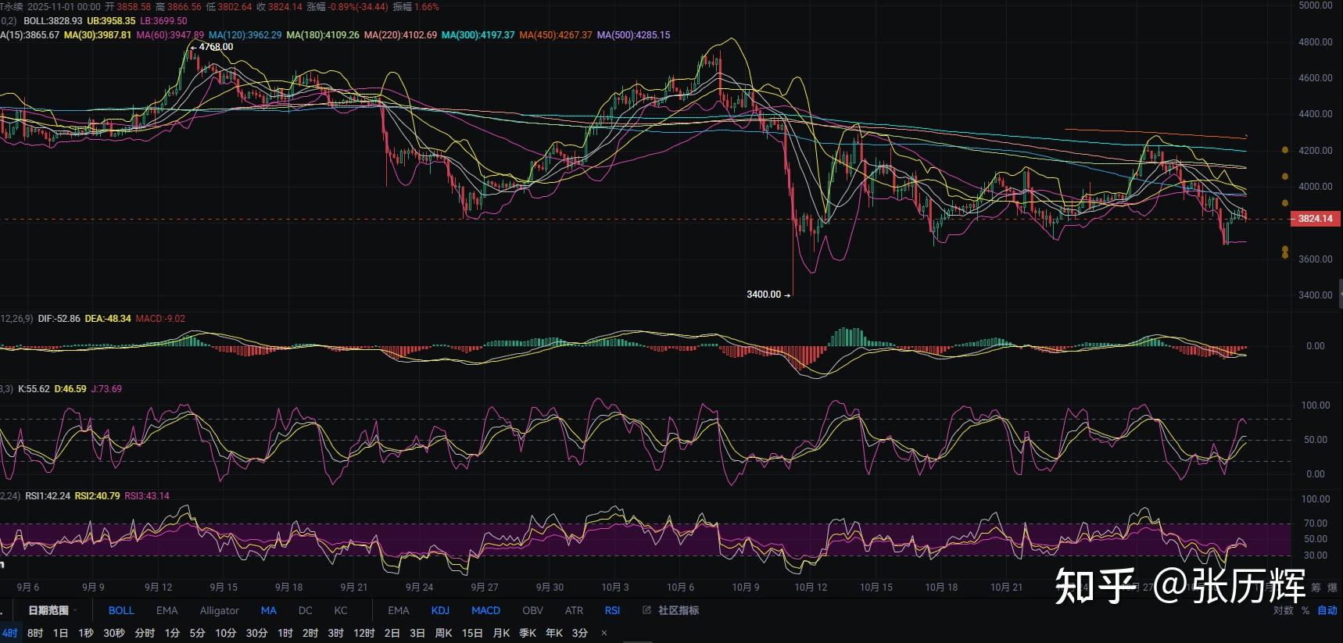Switch price axis to % percent mode
The height and width of the screenshot is (643, 1343).
tap(1305, 610)
